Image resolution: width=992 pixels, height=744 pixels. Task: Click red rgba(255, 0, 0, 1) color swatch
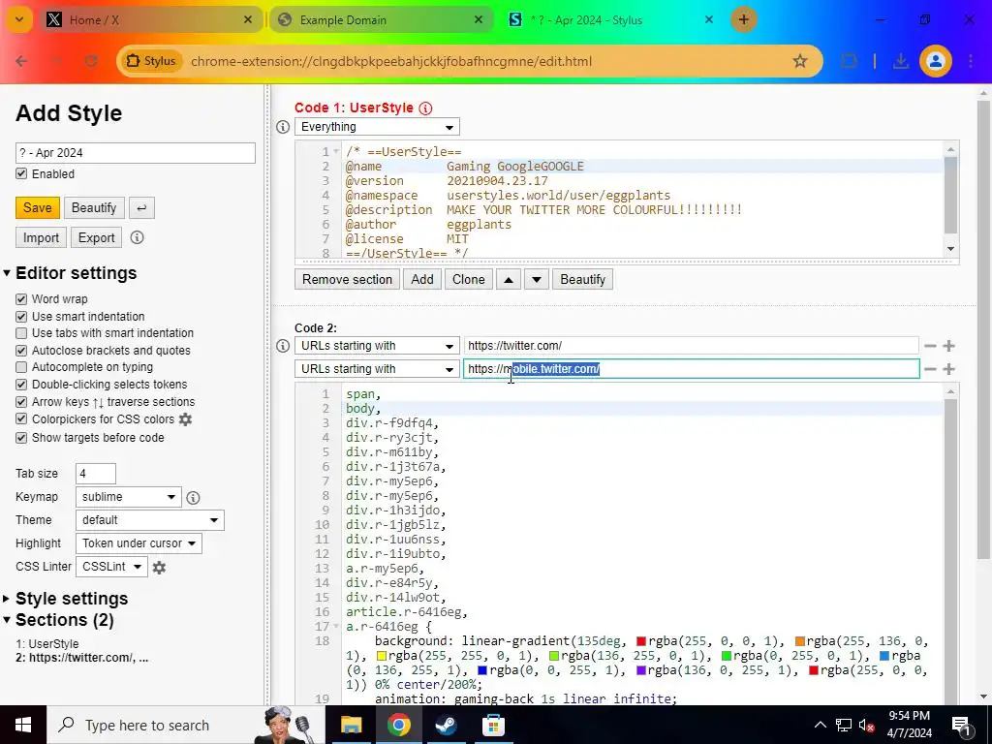[x=641, y=641]
